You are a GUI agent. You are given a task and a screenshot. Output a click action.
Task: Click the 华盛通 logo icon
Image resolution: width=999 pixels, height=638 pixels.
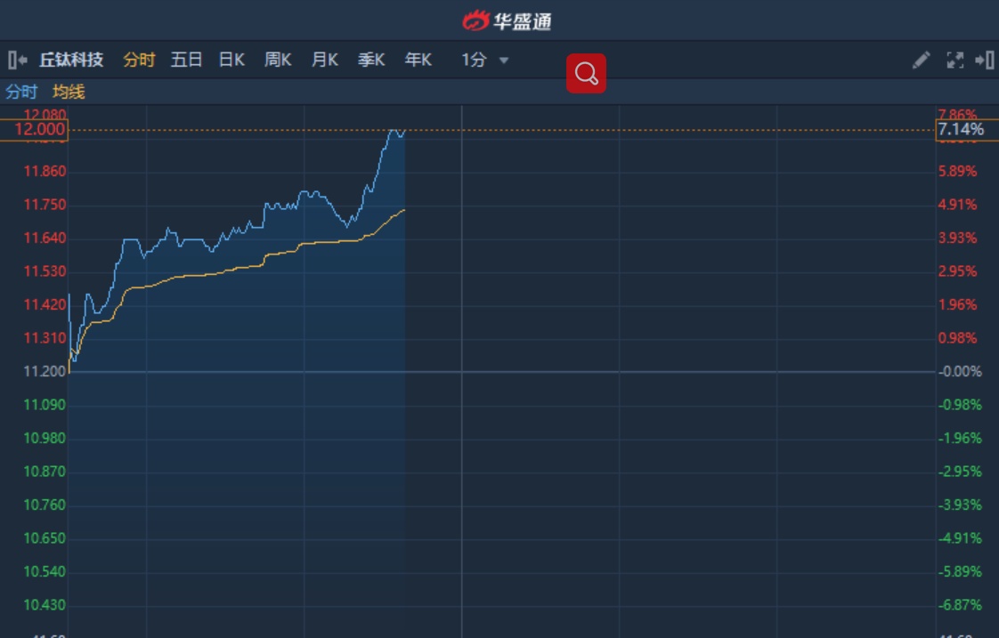475,20
